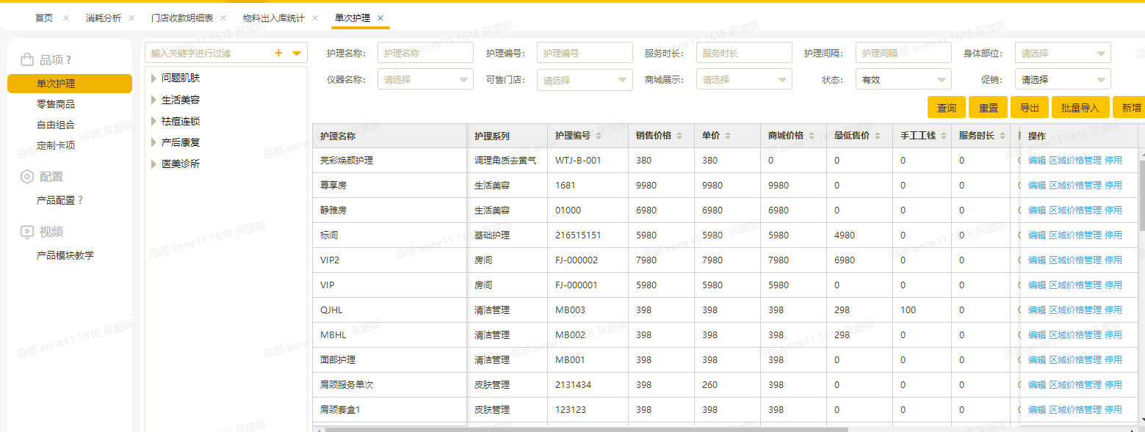Screen dimensions: 1145x432
Task: Expand the 祛痘连锁 tree node
Action: pos(153,121)
